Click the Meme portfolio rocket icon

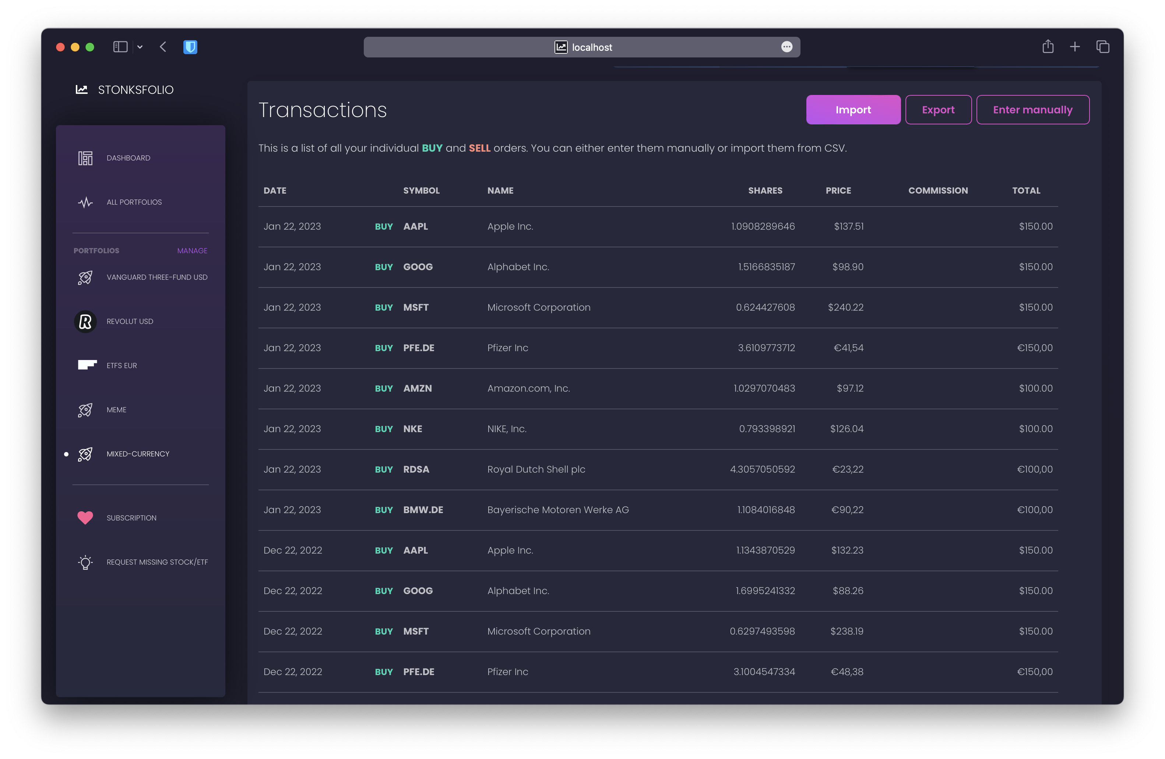85,410
